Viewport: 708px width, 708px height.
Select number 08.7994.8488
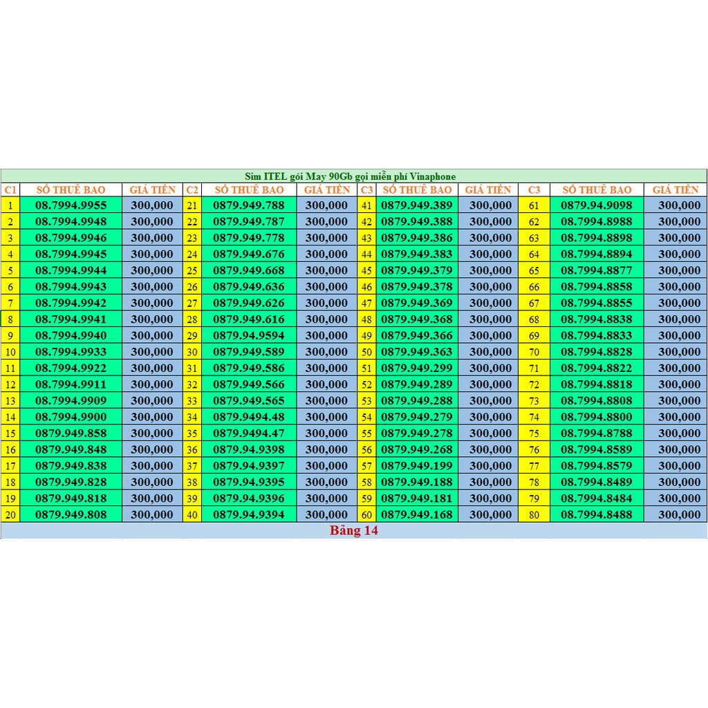click(x=597, y=514)
